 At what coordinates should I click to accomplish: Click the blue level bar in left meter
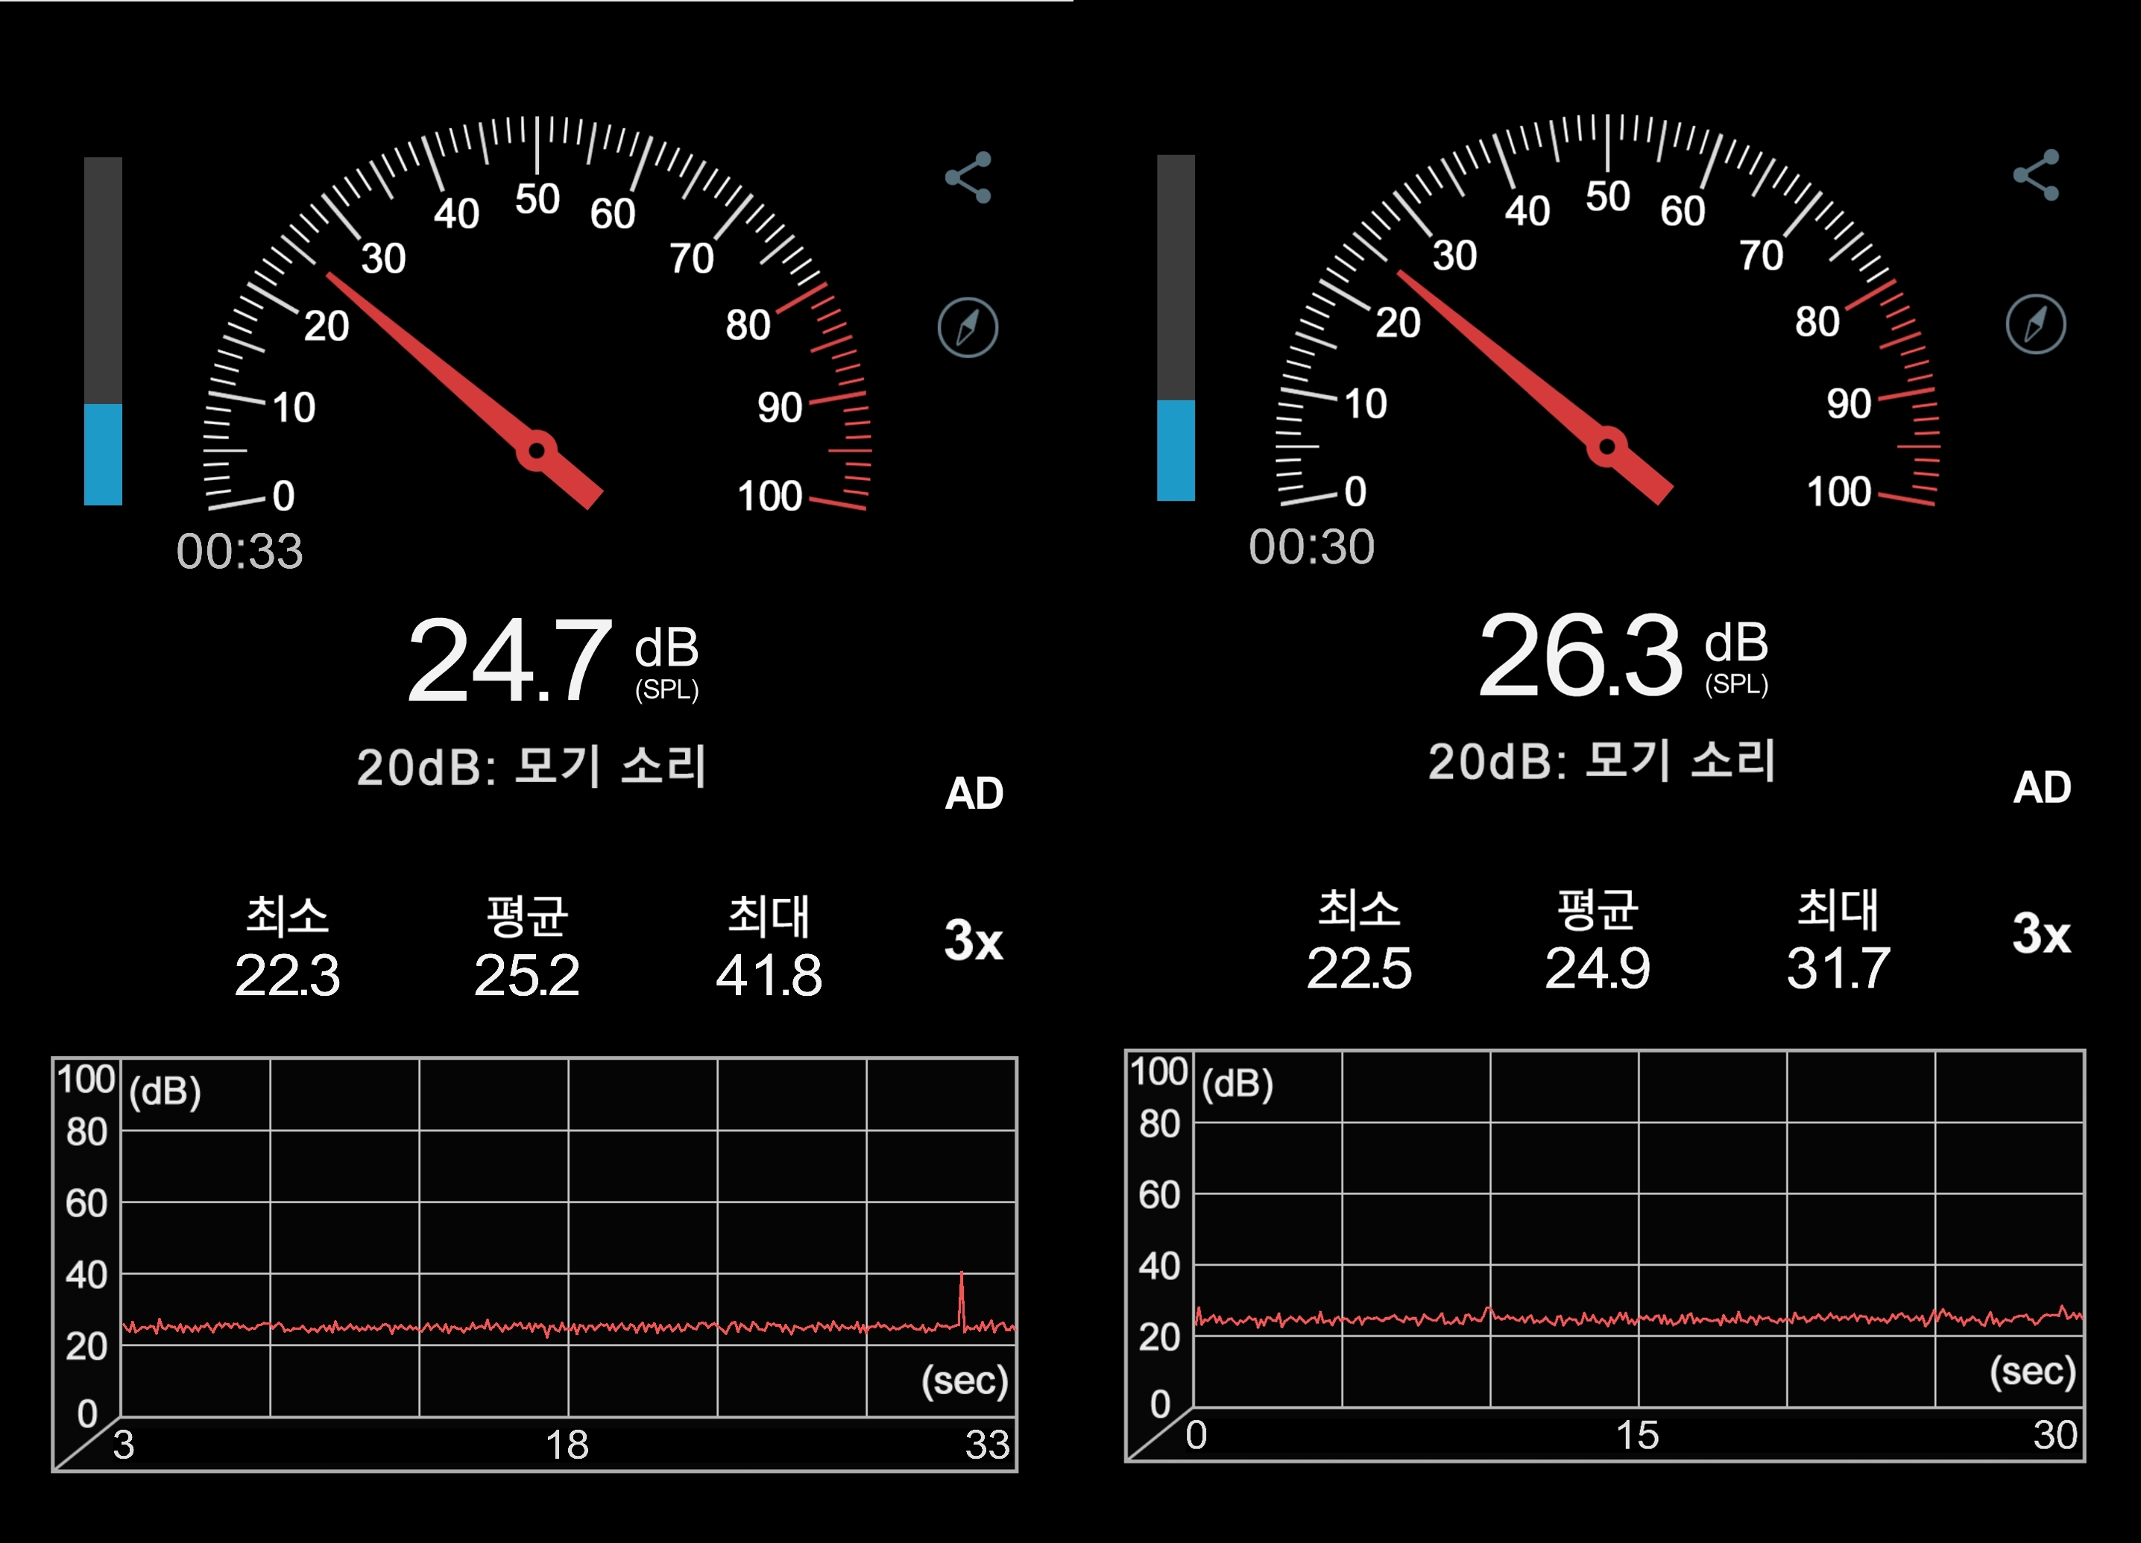103,454
